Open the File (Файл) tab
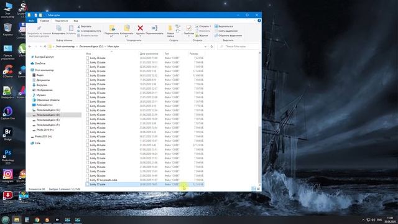This screenshot has width=398, height=224. pos(32,21)
